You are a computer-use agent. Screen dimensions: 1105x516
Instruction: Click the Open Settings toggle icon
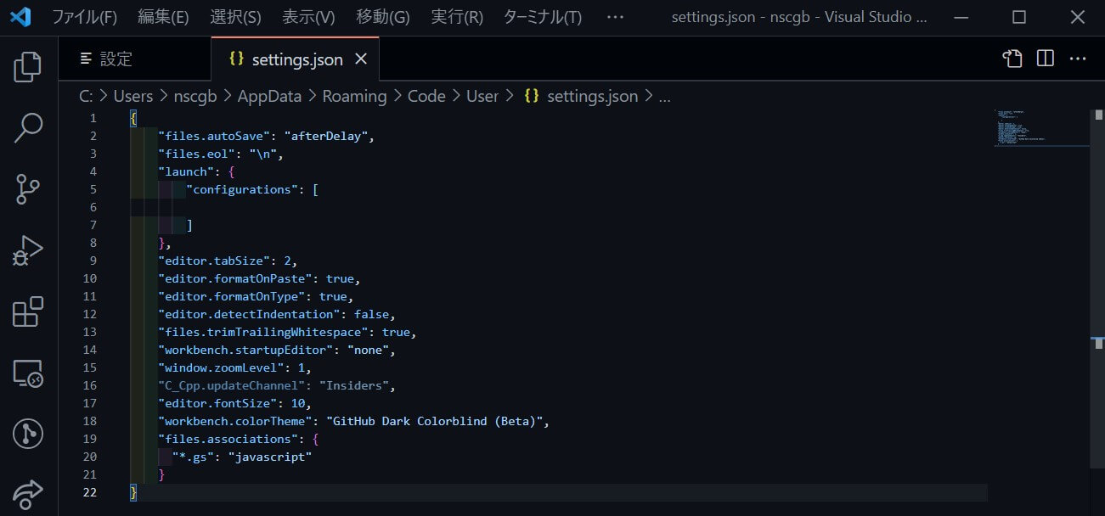pos(1012,59)
